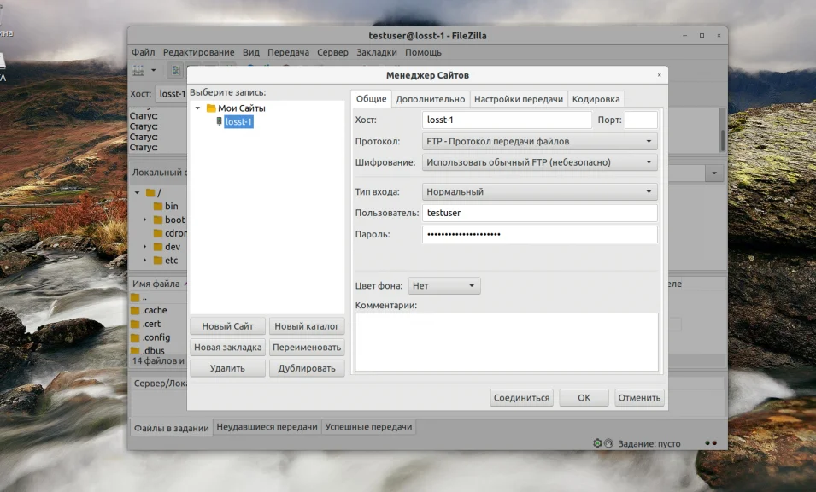The image size is (816, 492).
Task: Click the Отменить button
Action: (x=639, y=397)
